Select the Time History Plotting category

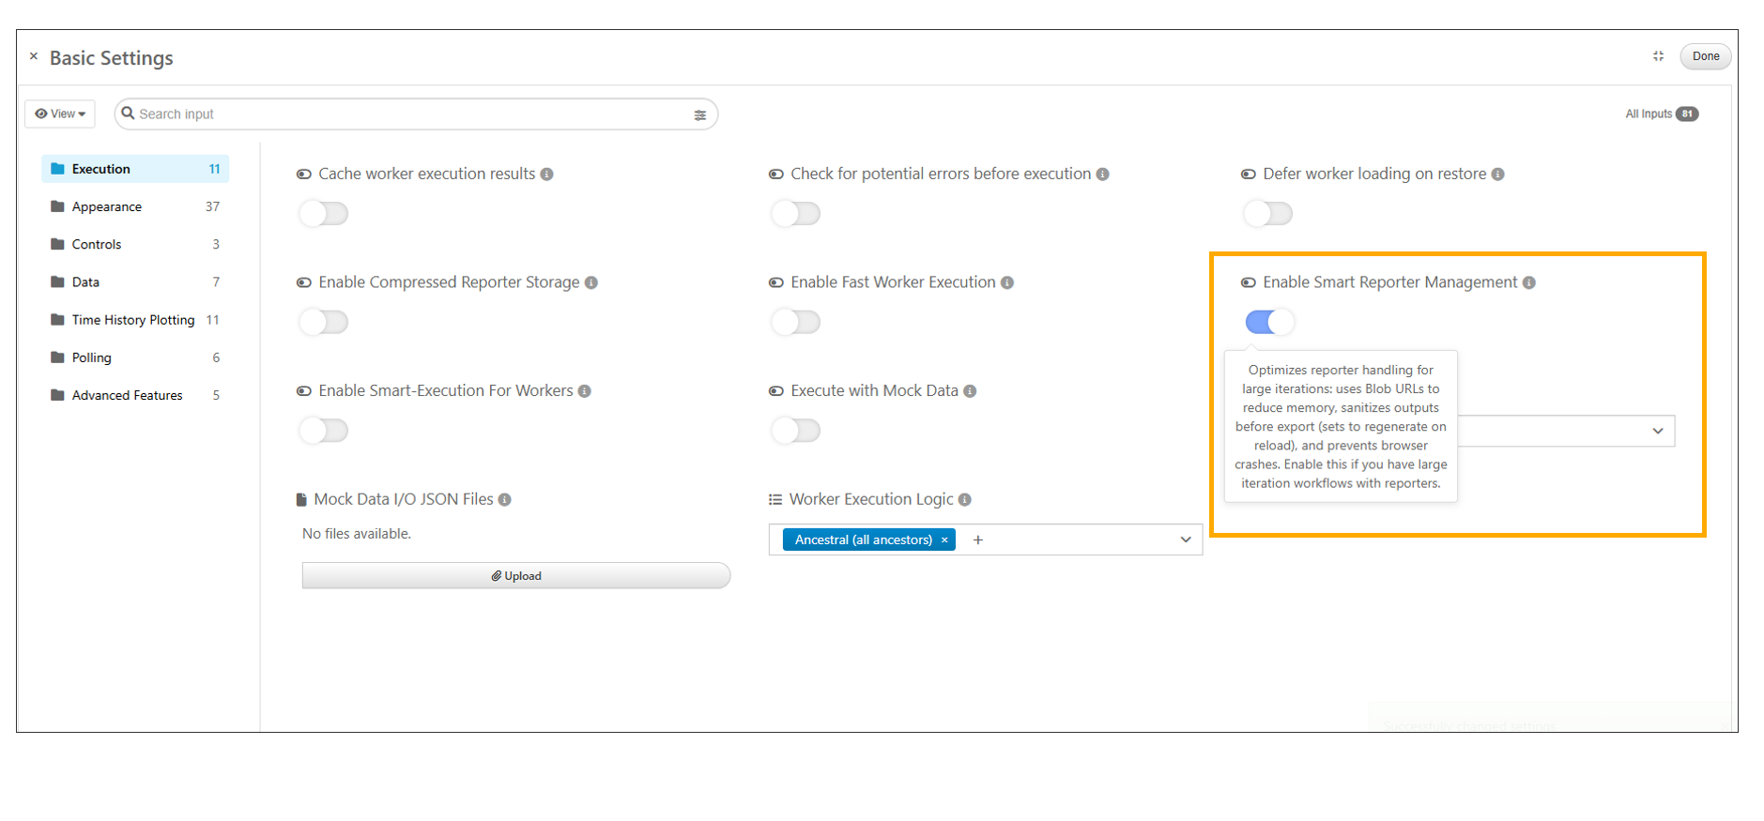tap(133, 320)
